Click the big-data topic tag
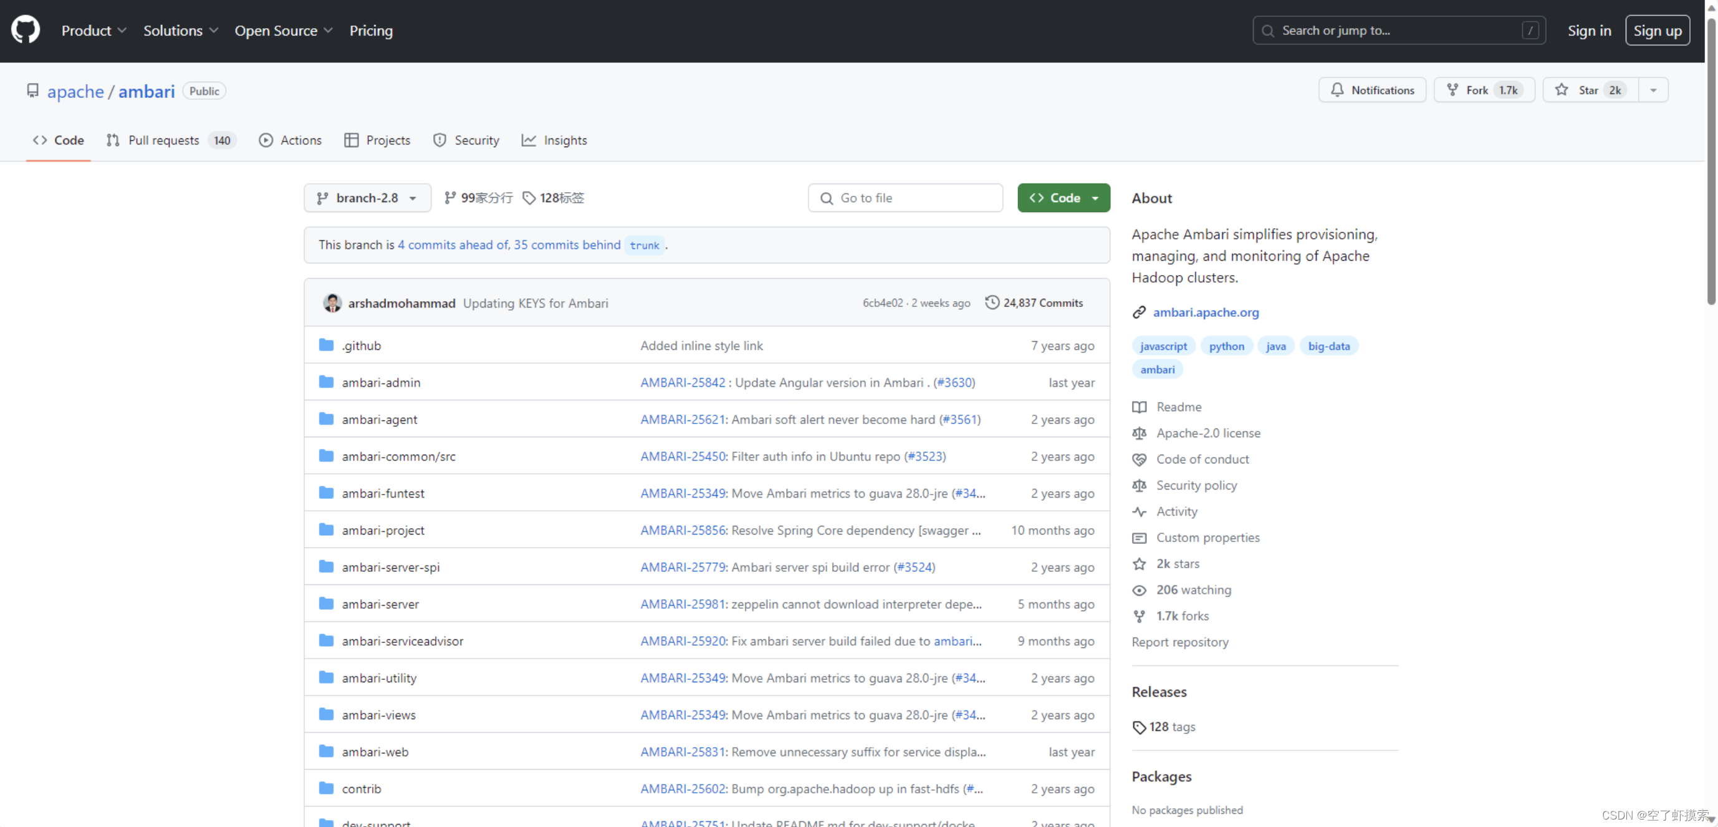Screen dimensions: 1718x827 (x=1328, y=346)
